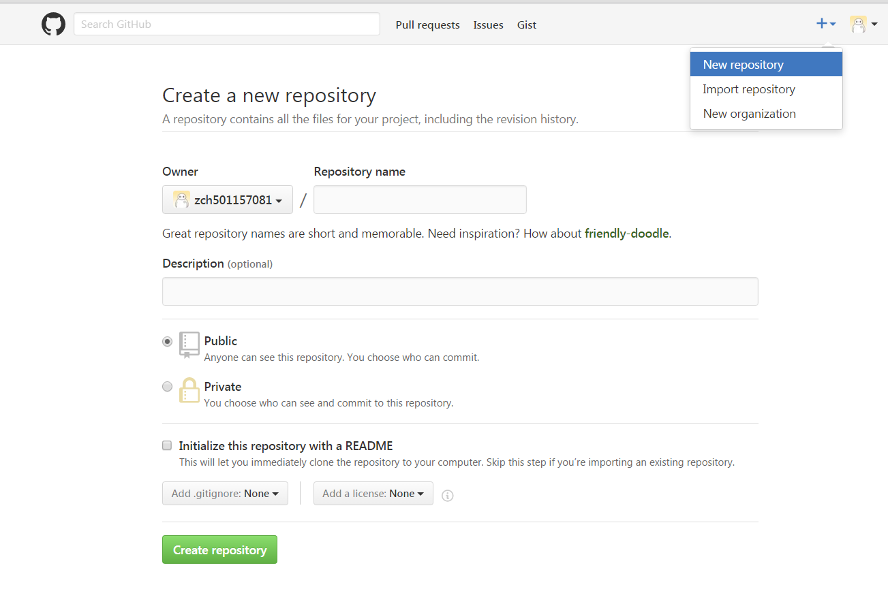Click the Create repository button

pyautogui.click(x=219, y=550)
